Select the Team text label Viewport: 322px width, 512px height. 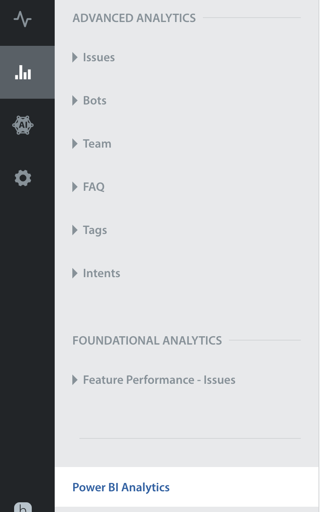(97, 144)
